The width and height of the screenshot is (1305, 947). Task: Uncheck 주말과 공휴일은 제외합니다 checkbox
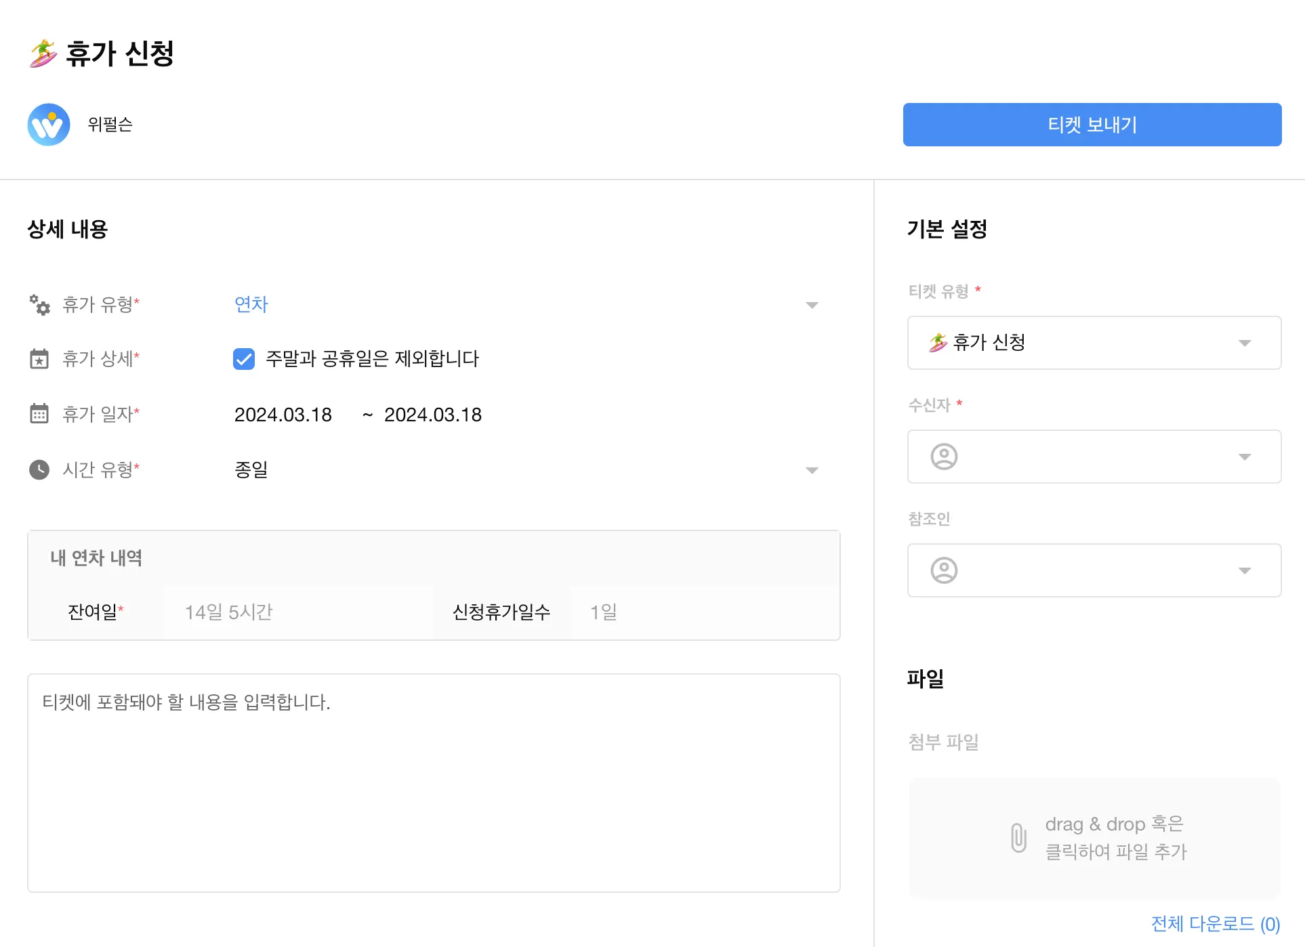point(244,359)
